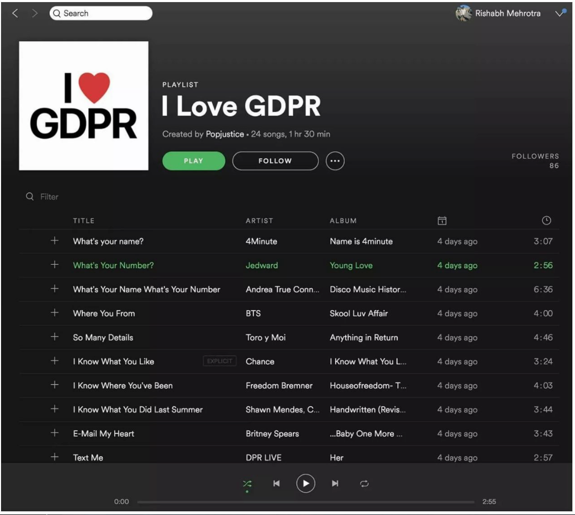
Task: Open the I Love GDPR cover art
Action: tap(84, 106)
